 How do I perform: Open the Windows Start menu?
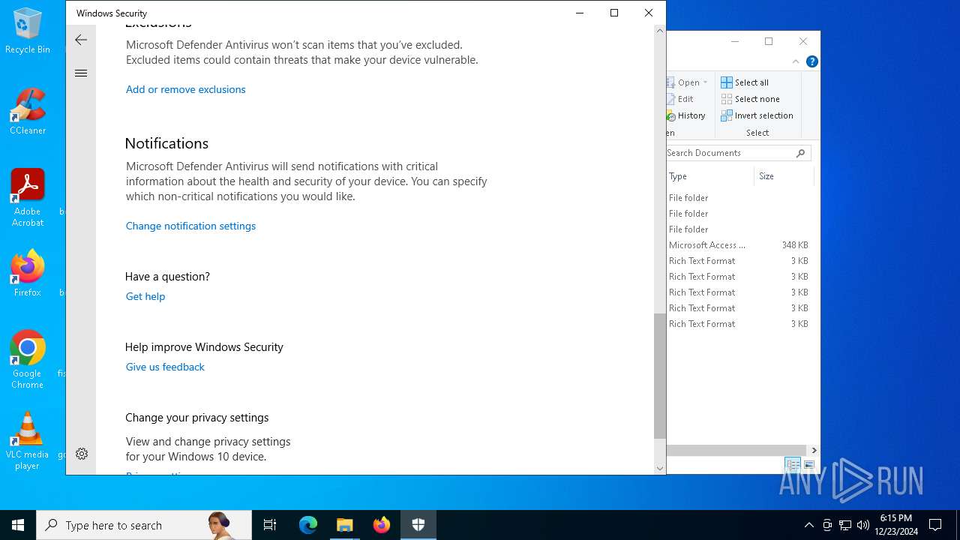click(x=18, y=525)
